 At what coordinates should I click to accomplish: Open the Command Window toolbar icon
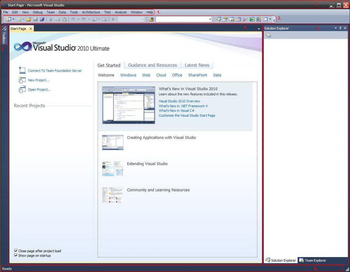pyautogui.click(x=265, y=19)
